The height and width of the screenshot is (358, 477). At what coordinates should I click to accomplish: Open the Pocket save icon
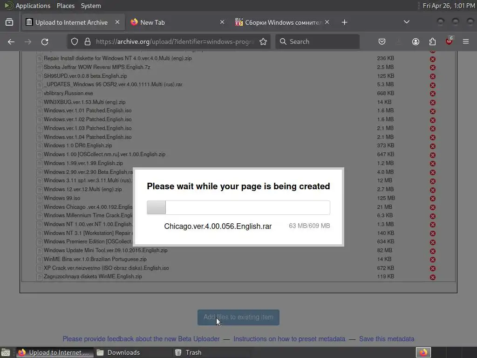(382, 41)
